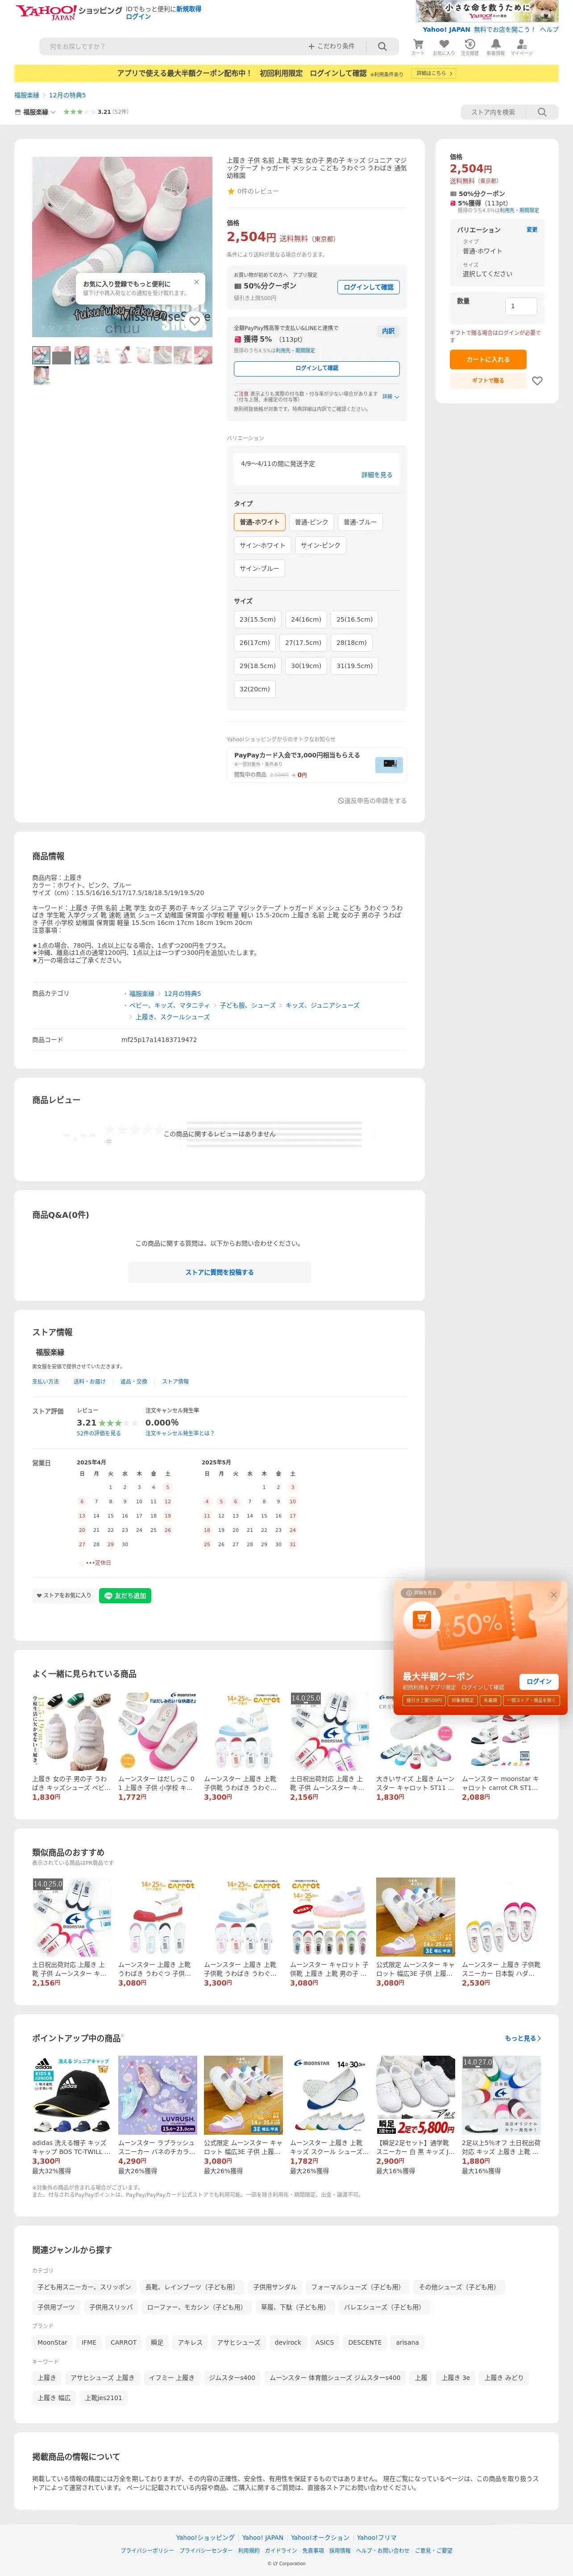Open CARROT brand tag
The width and height of the screenshot is (573, 2576).
point(124,2342)
